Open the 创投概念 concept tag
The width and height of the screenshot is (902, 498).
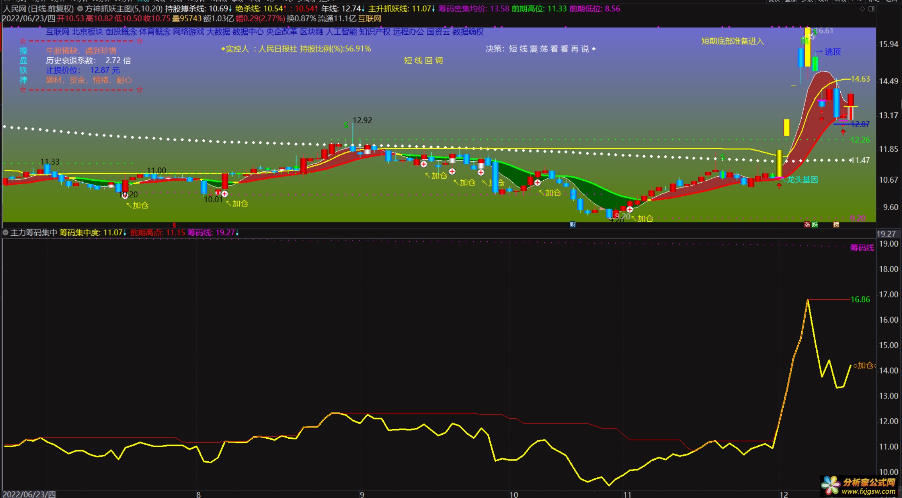pos(121,32)
